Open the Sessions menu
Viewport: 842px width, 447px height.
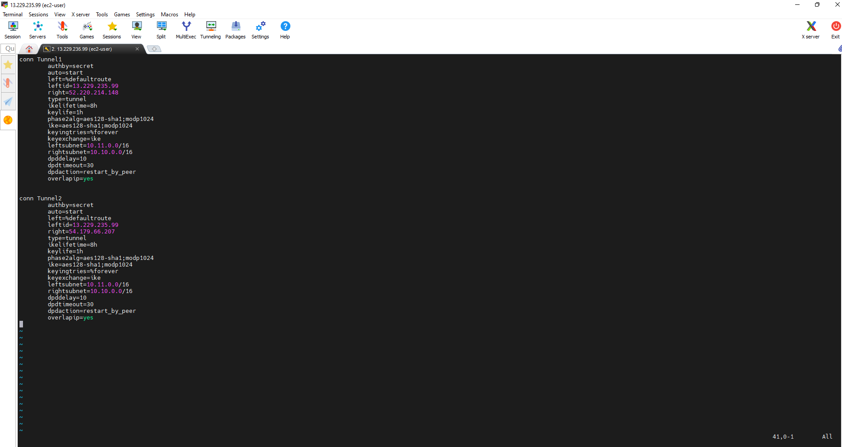coord(38,15)
